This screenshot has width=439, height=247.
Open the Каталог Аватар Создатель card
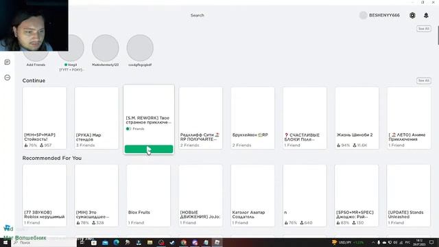[x=253, y=196]
